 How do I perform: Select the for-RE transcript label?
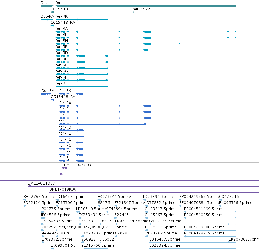61,59
